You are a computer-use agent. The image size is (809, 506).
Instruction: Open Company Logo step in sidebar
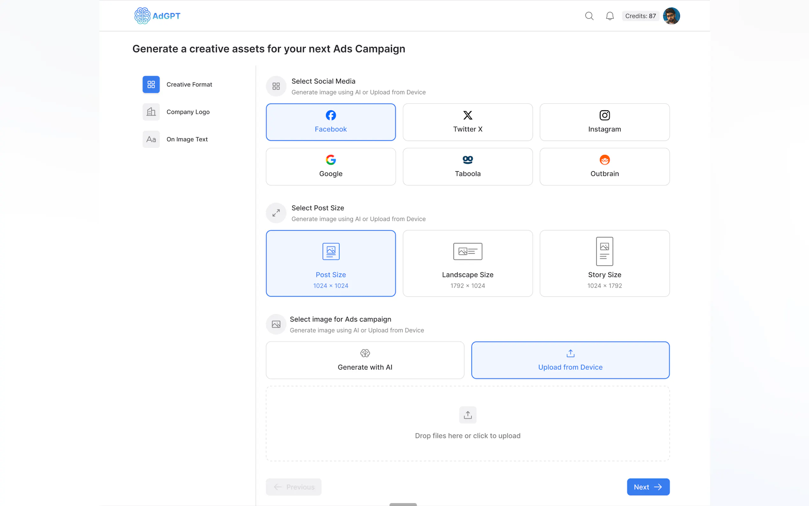[x=188, y=112]
